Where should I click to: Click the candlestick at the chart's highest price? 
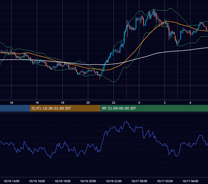tap(154, 12)
